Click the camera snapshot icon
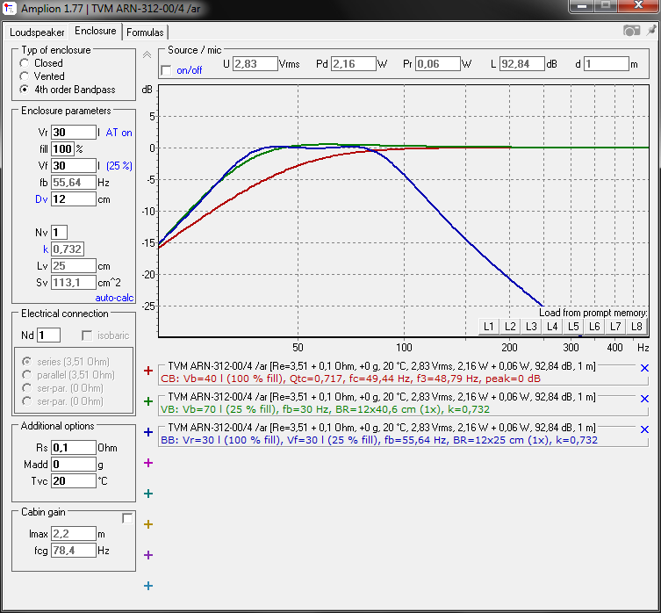This screenshot has height=613, width=661. click(x=631, y=31)
